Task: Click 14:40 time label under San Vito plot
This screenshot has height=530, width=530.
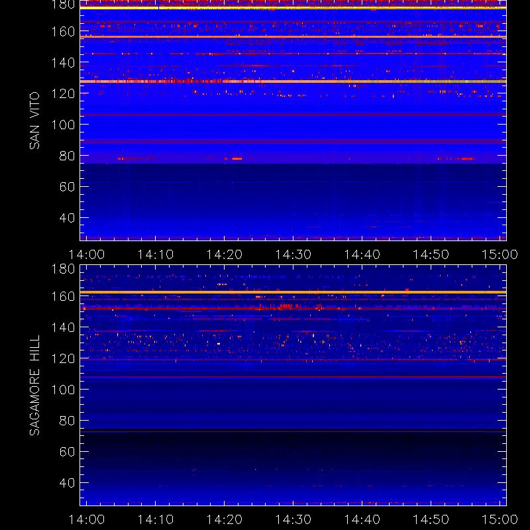Action: (362, 254)
